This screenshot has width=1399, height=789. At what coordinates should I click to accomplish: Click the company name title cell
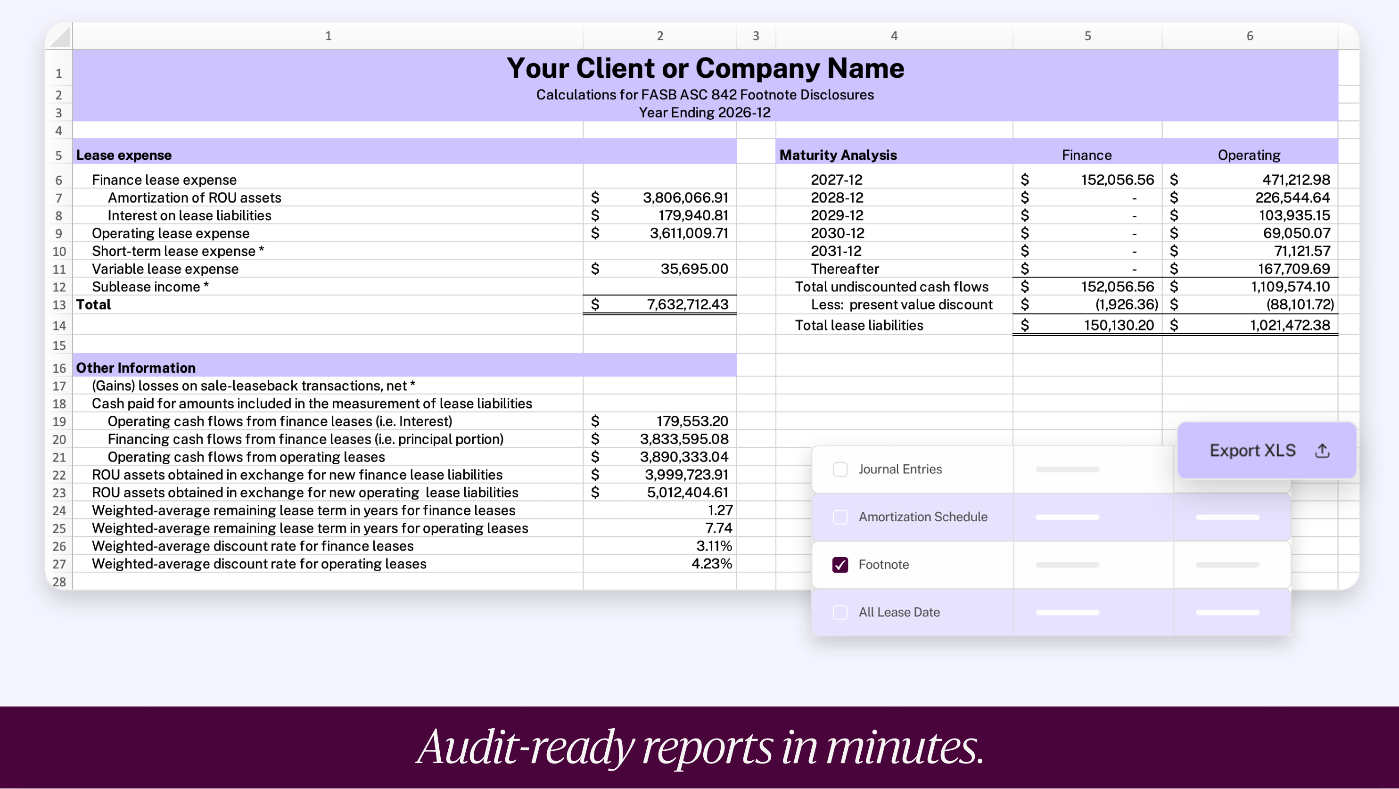(x=705, y=68)
